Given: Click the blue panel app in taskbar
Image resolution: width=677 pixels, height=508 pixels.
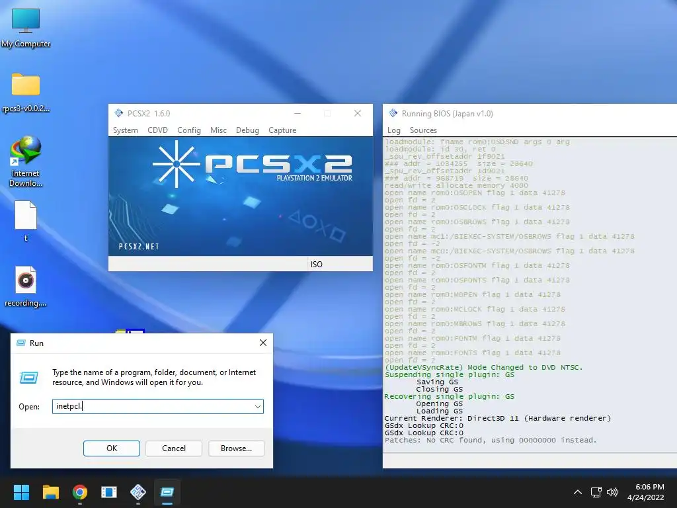Looking at the screenshot, I should (109, 492).
